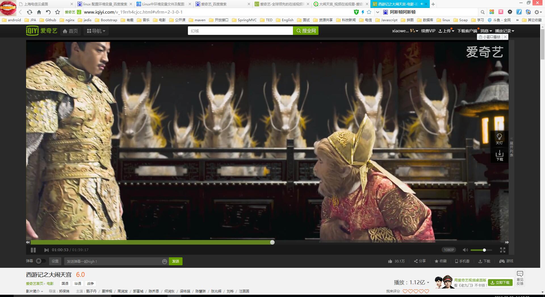The image size is (545, 297).
Task: Click the 立即下载 green button
Action: coord(500,283)
